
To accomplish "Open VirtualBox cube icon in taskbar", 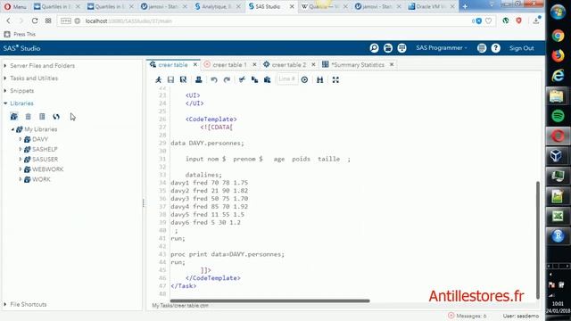I will tap(558, 156).
